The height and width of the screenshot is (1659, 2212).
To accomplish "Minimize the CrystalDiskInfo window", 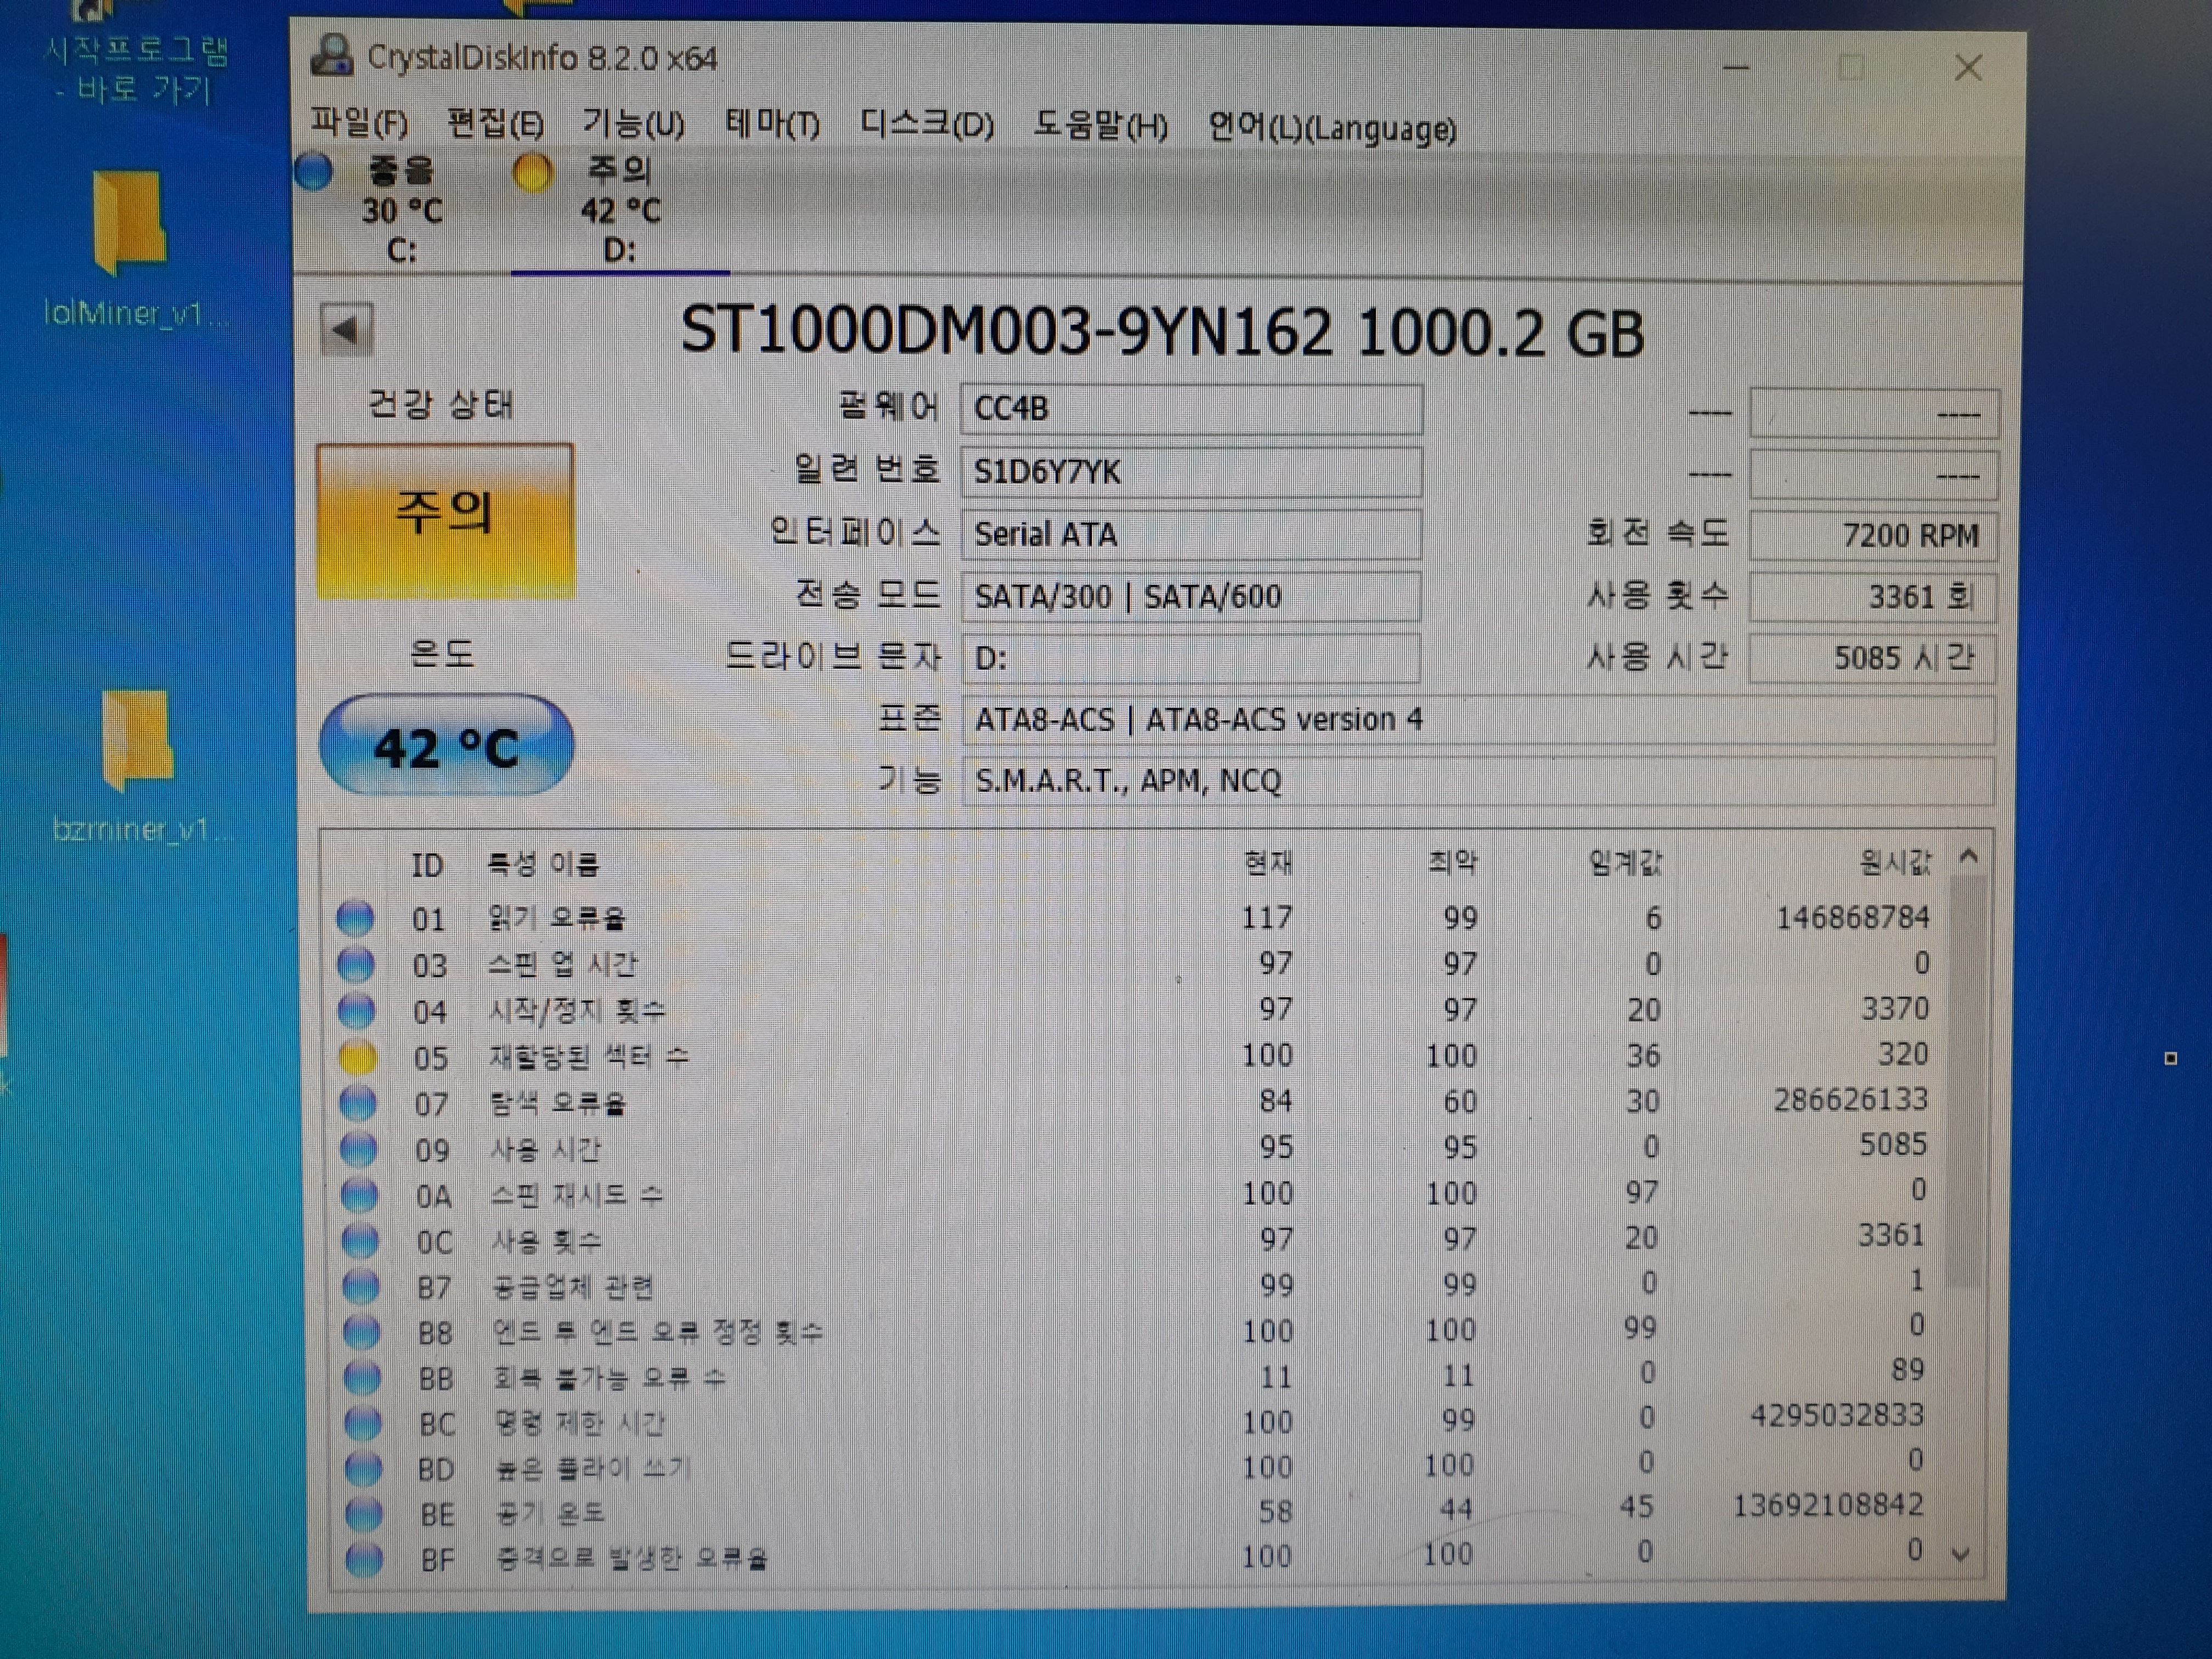I will 1736,67.
